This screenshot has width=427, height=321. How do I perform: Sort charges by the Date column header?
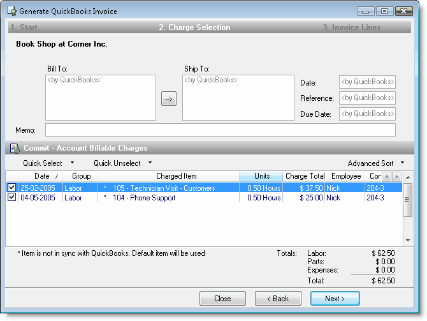[x=42, y=176]
